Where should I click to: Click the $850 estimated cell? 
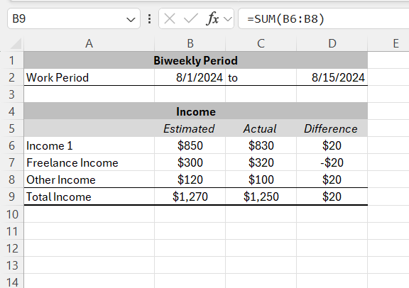pyautogui.click(x=190, y=145)
